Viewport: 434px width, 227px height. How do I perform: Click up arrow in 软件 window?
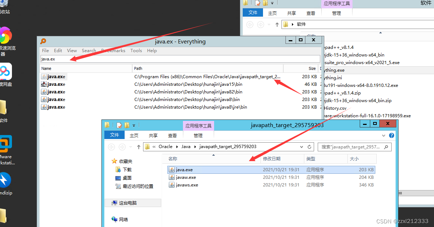[277, 24]
